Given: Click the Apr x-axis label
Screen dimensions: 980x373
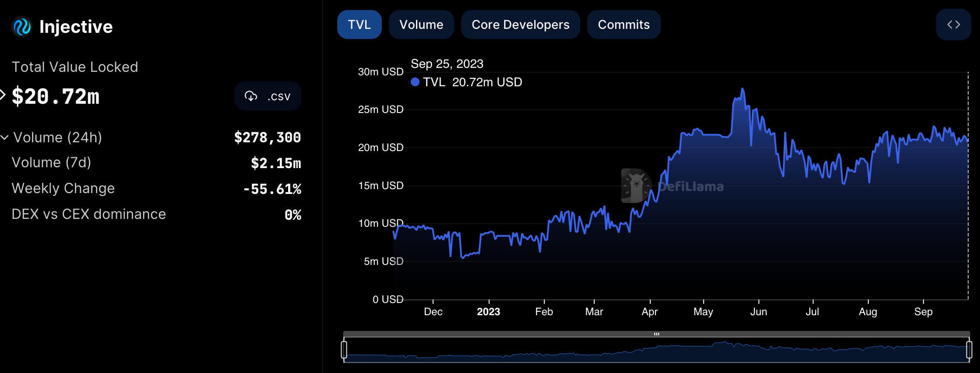Looking at the screenshot, I should coord(650,312).
